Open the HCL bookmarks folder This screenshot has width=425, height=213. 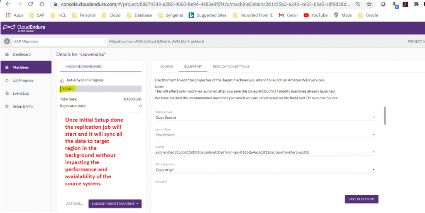(58, 15)
